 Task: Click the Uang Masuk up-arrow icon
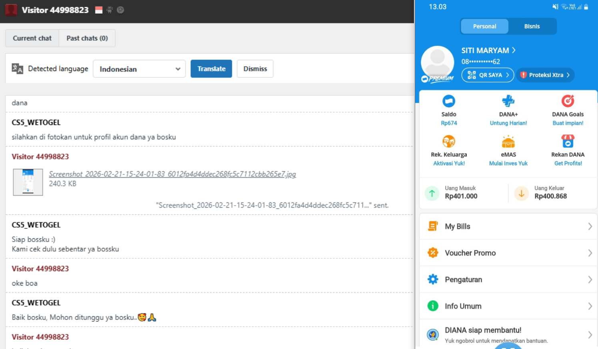[432, 194]
